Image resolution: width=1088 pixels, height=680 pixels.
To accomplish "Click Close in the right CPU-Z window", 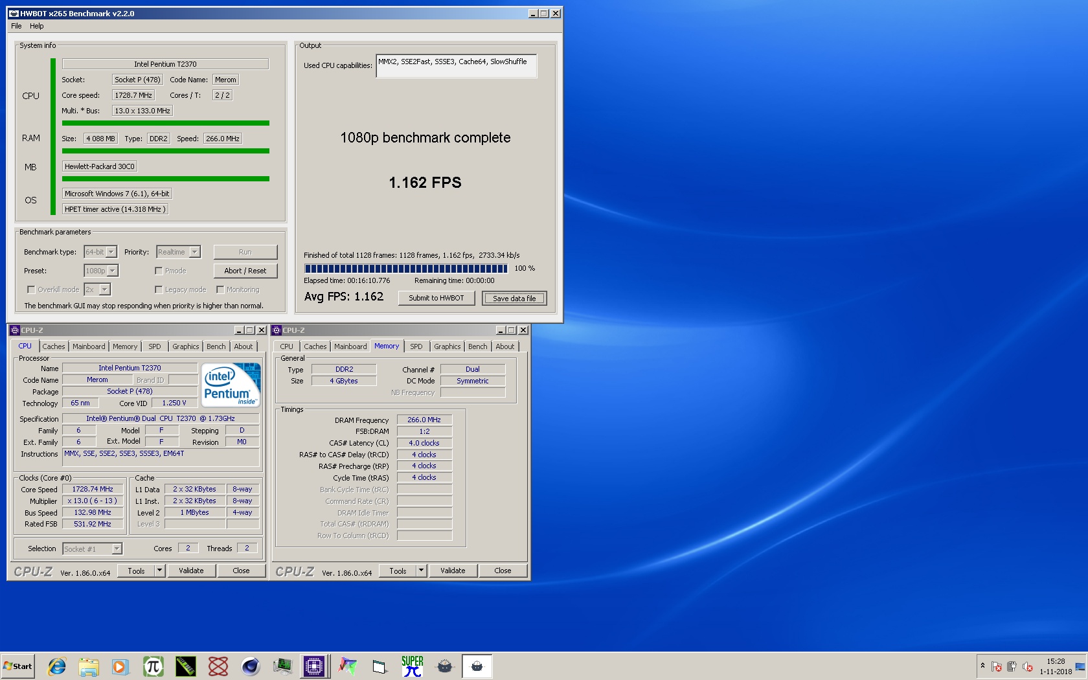I will tap(503, 571).
